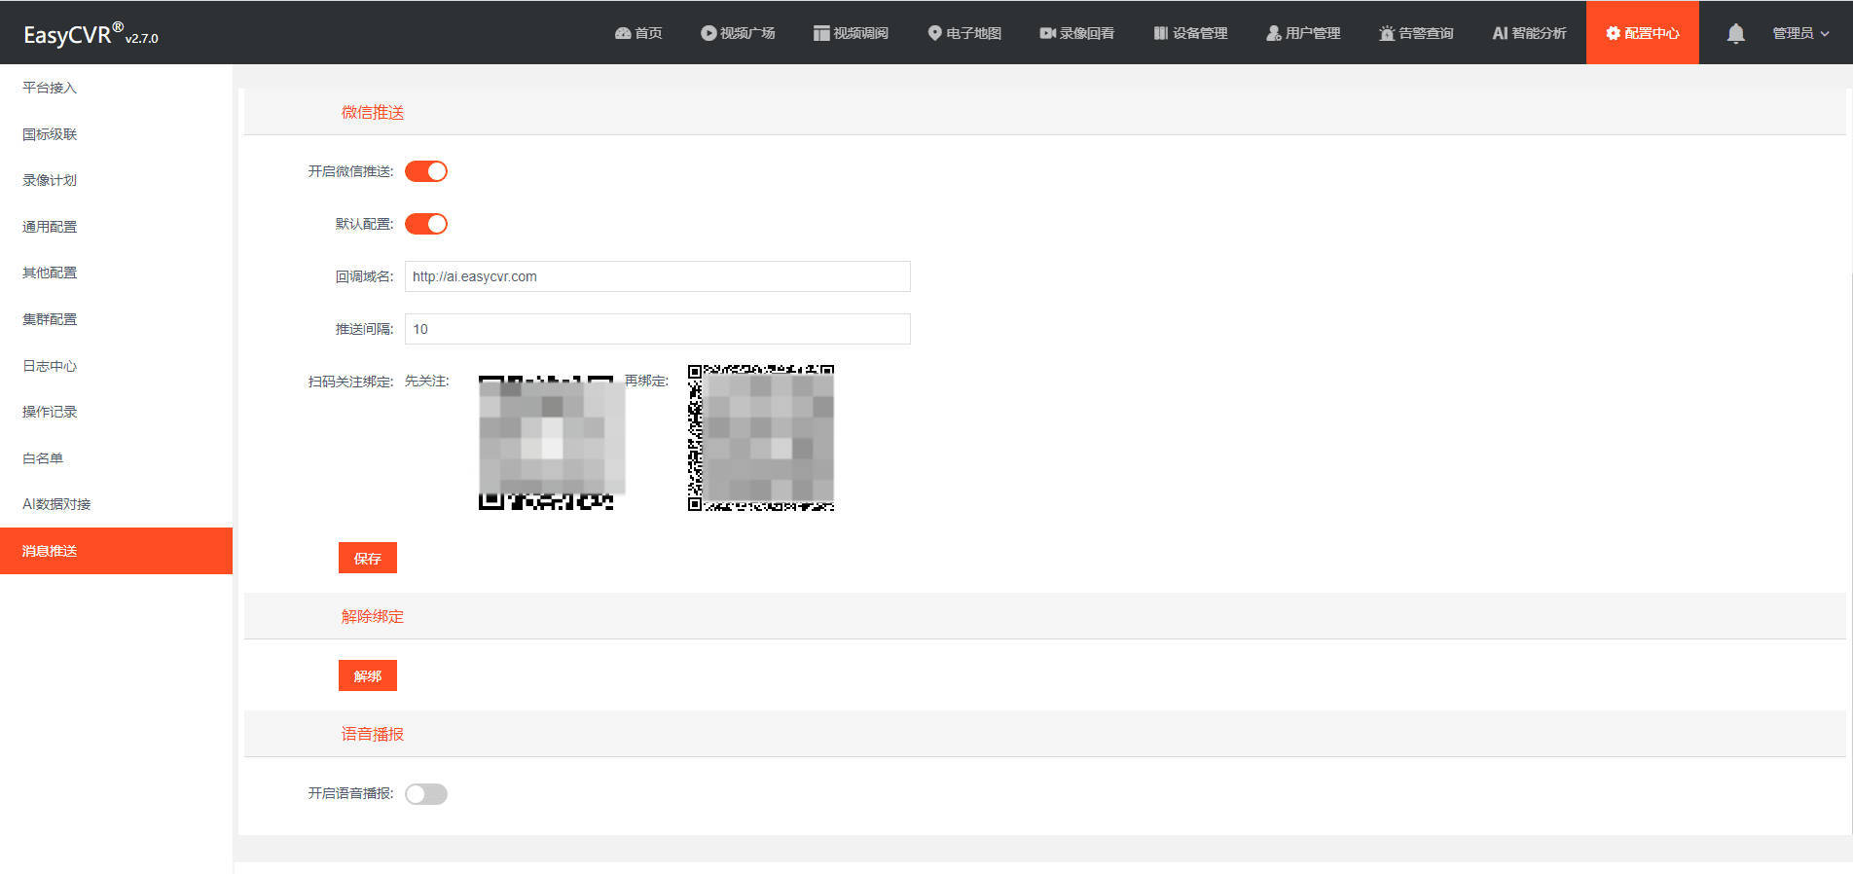This screenshot has height=874, width=1853.
Task: Open the 告警查询 nav item
Action: pos(1416,33)
